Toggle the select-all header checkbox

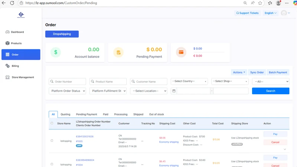52,123
